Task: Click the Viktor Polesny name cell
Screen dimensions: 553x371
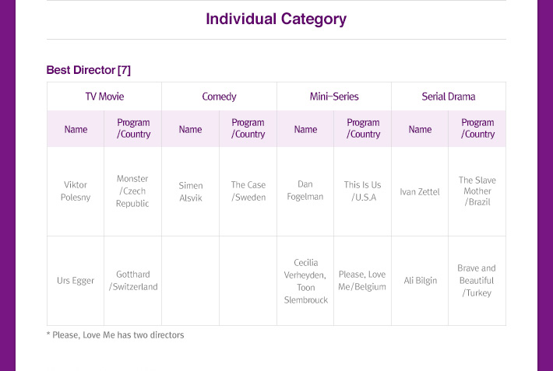Action: (76, 191)
